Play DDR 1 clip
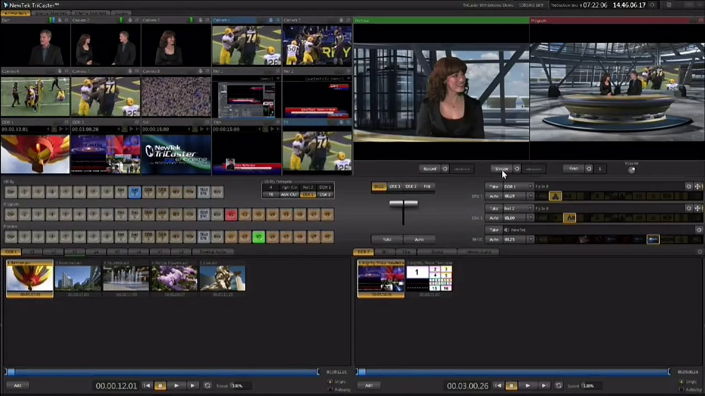The width and height of the screenshot is (705, 396). pos(176,386)
